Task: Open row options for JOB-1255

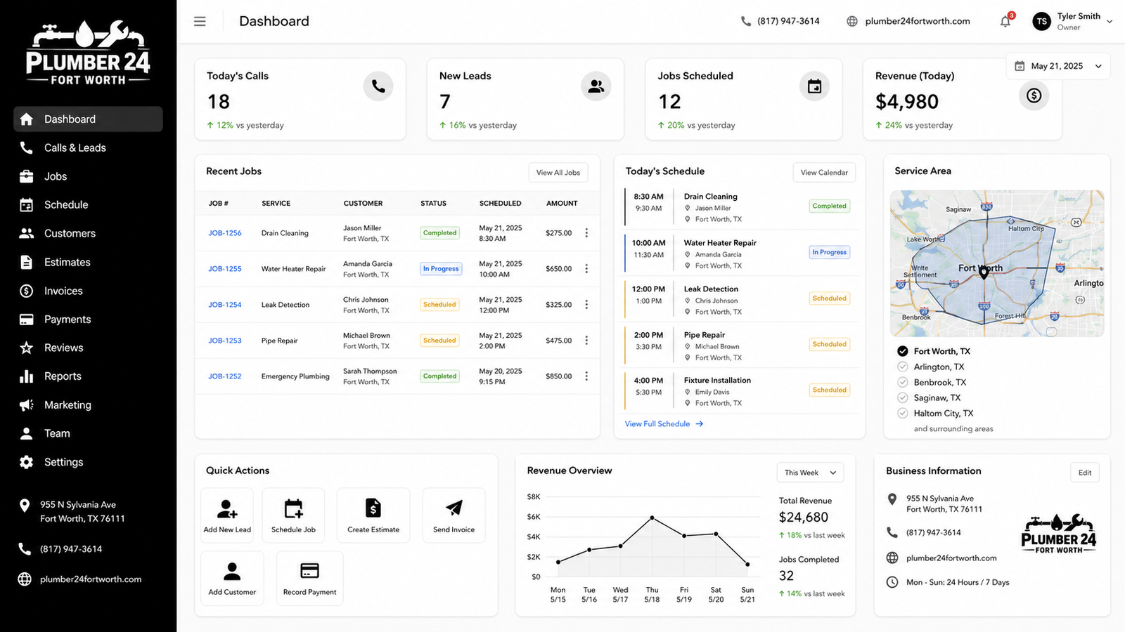Action: pos(586,269)
